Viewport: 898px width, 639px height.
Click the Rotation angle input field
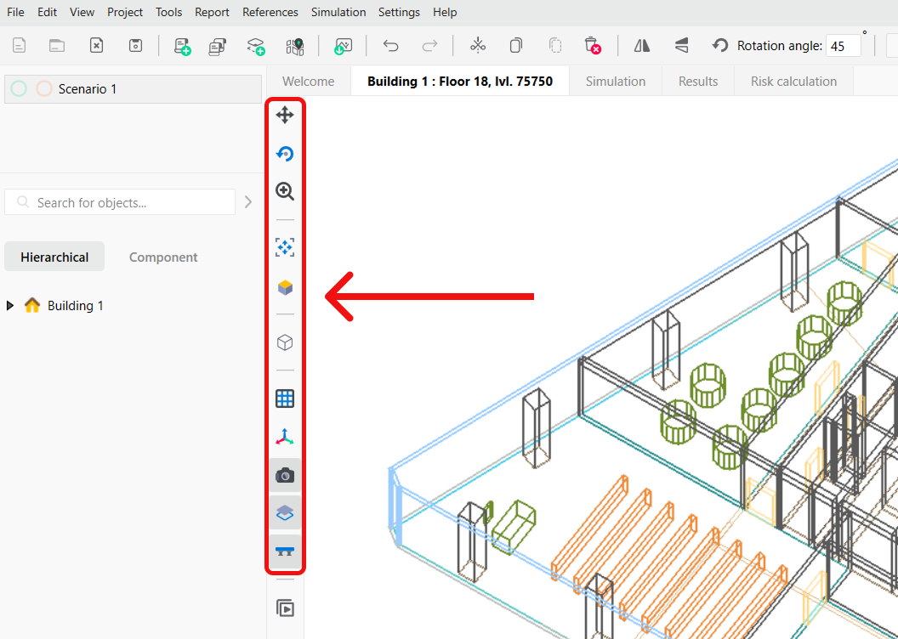click(842, 46)
